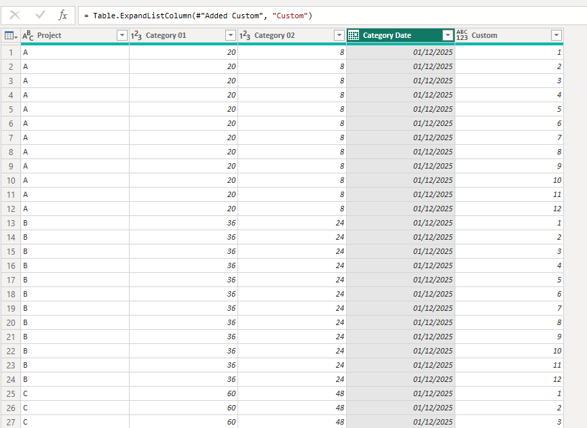The height and width of the screenshot is (428, 587).
Task: Click Category 02 value 48 in row 25
Action: (292, 394)
